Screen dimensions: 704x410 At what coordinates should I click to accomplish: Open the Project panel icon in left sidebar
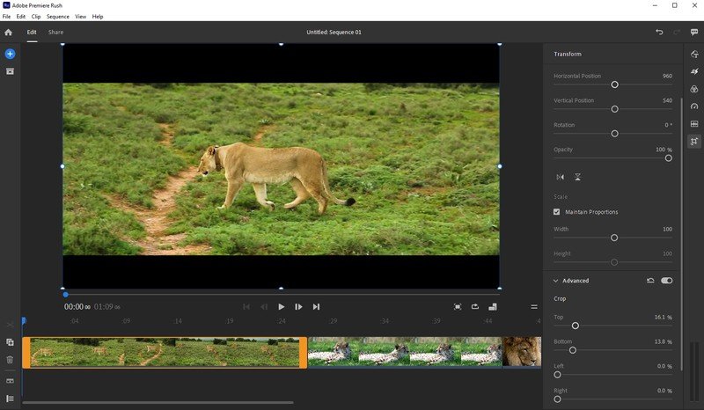click(x=10, y=71)
